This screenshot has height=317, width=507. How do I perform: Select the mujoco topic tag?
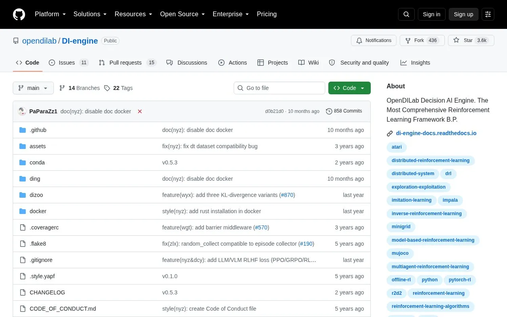coord(400,253)
